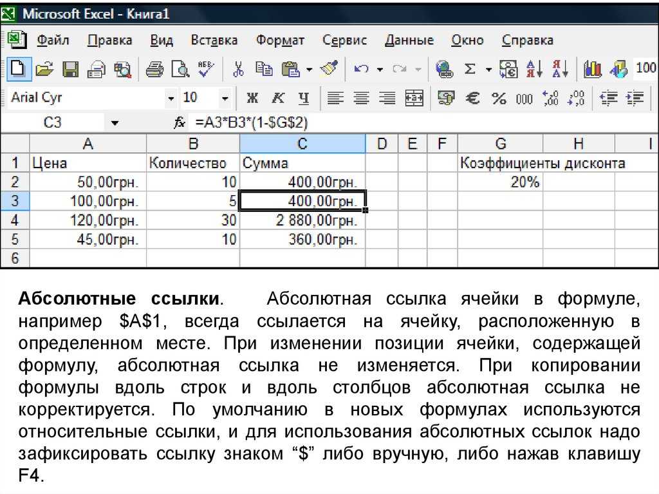Click the formula bar with =A3*B3*(1-$G$2)
Screen dimensions: 659x494
pos(425,123)
